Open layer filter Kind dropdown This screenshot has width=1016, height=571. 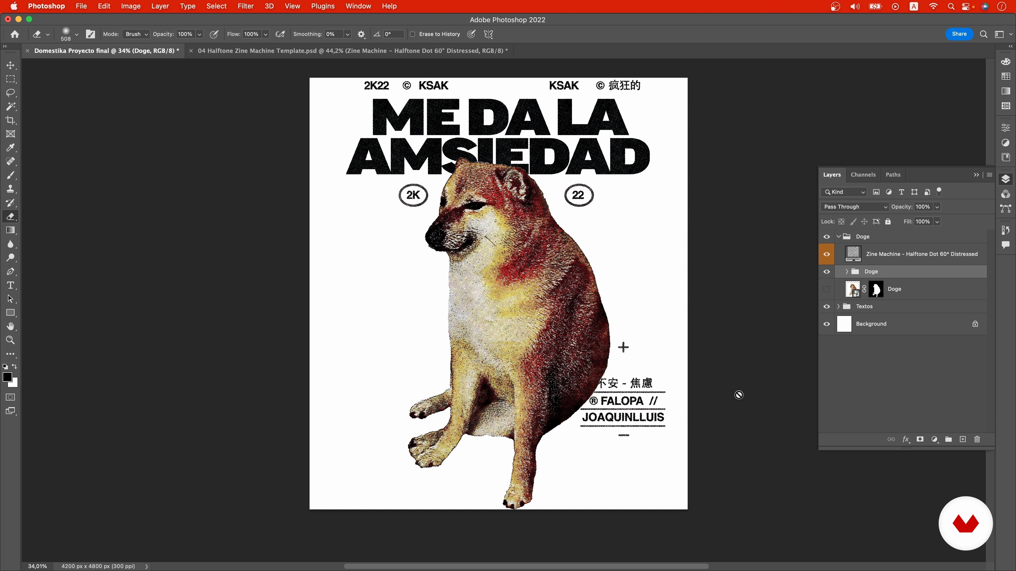click(844, 192)
